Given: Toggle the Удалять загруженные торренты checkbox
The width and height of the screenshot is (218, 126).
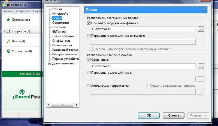Looking at the screenshot, I should point(149,85).
